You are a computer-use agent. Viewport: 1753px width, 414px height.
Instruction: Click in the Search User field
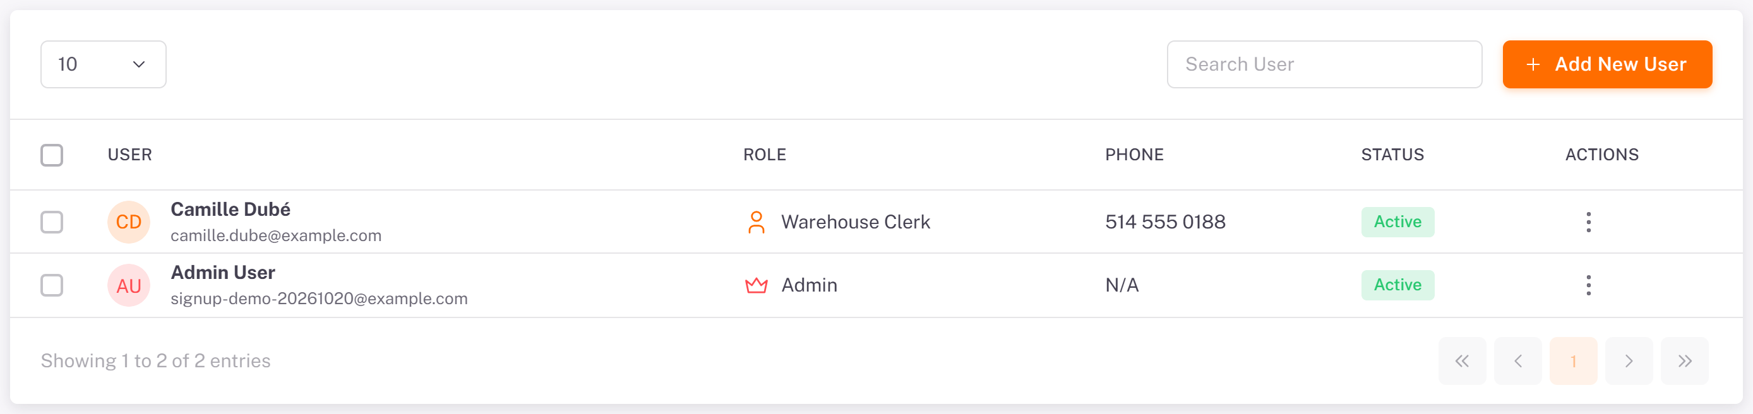click(x=1324, y=64)
